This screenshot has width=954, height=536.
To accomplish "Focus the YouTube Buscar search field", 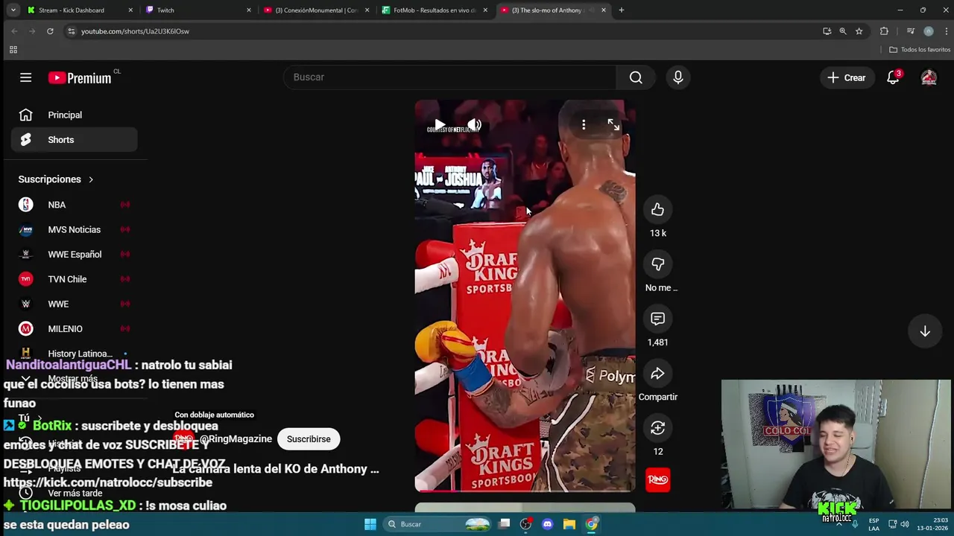I will tap(449, 77).
